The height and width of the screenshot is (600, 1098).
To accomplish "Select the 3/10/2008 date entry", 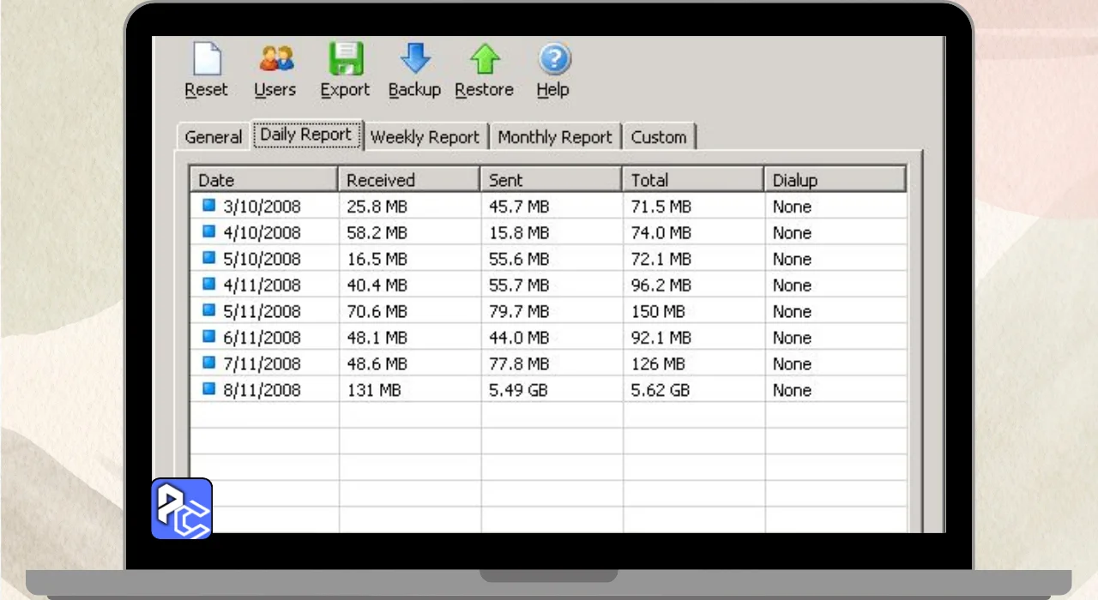I will (262, 207).
